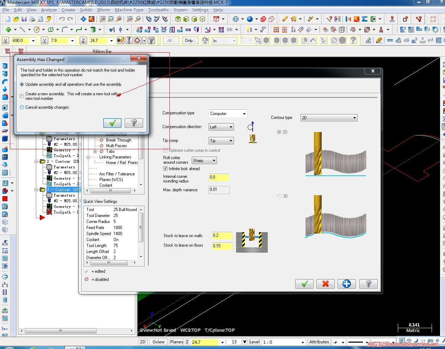Click the red square icon in the left toolbar
Image resolution: width=445 pixels, height=349 pixels.
[x=5, y=199]
